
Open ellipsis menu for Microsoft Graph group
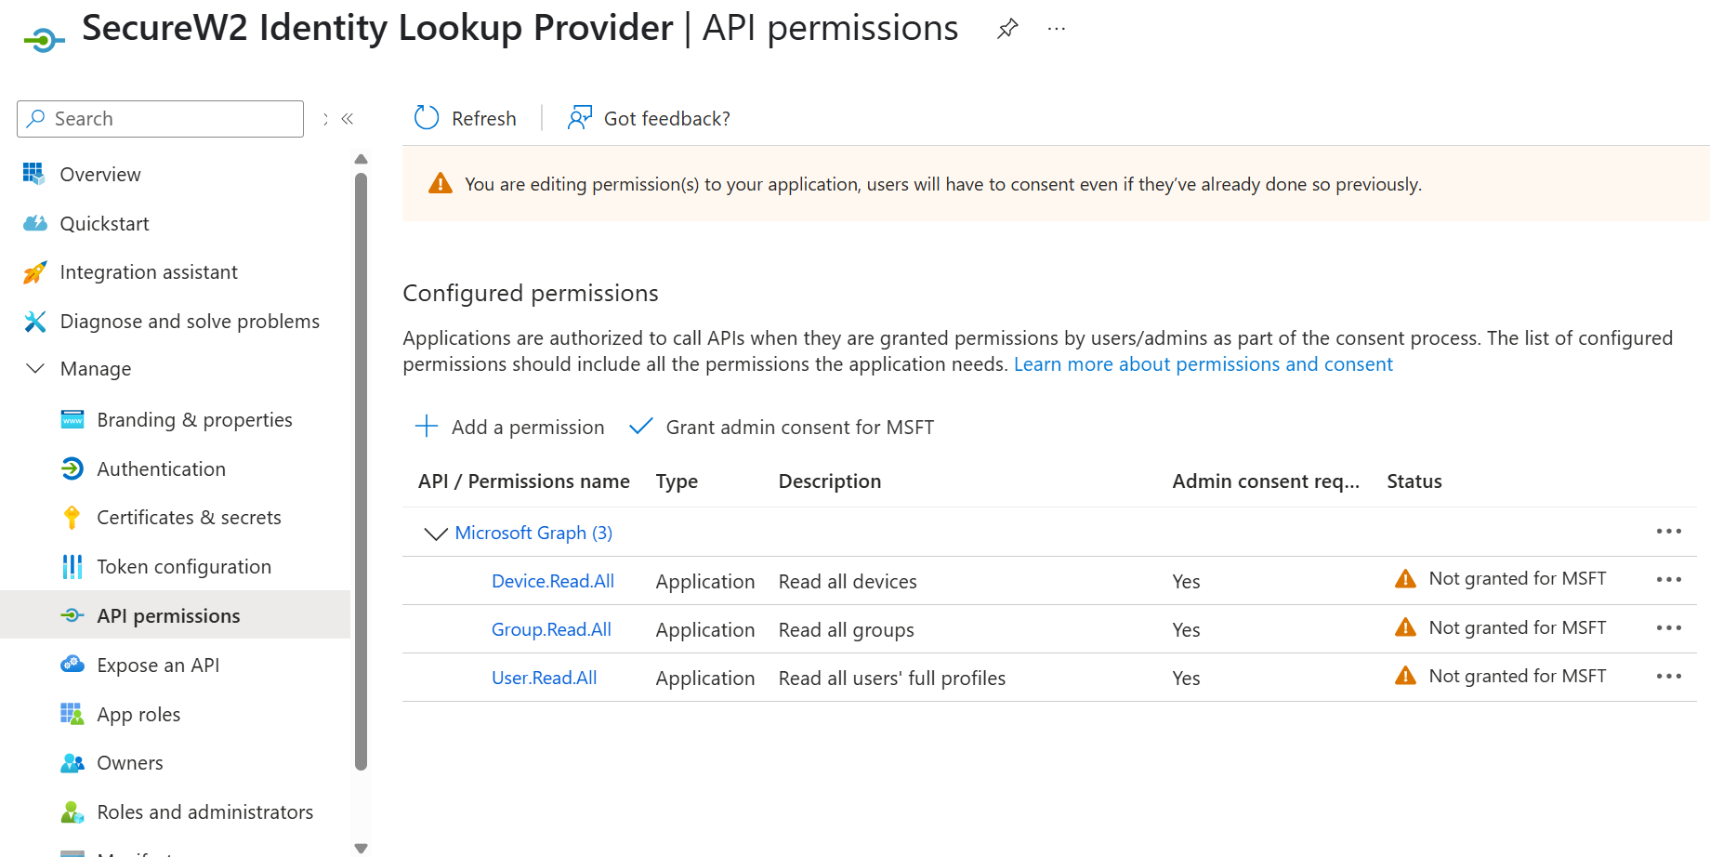tap(1668, 532)
